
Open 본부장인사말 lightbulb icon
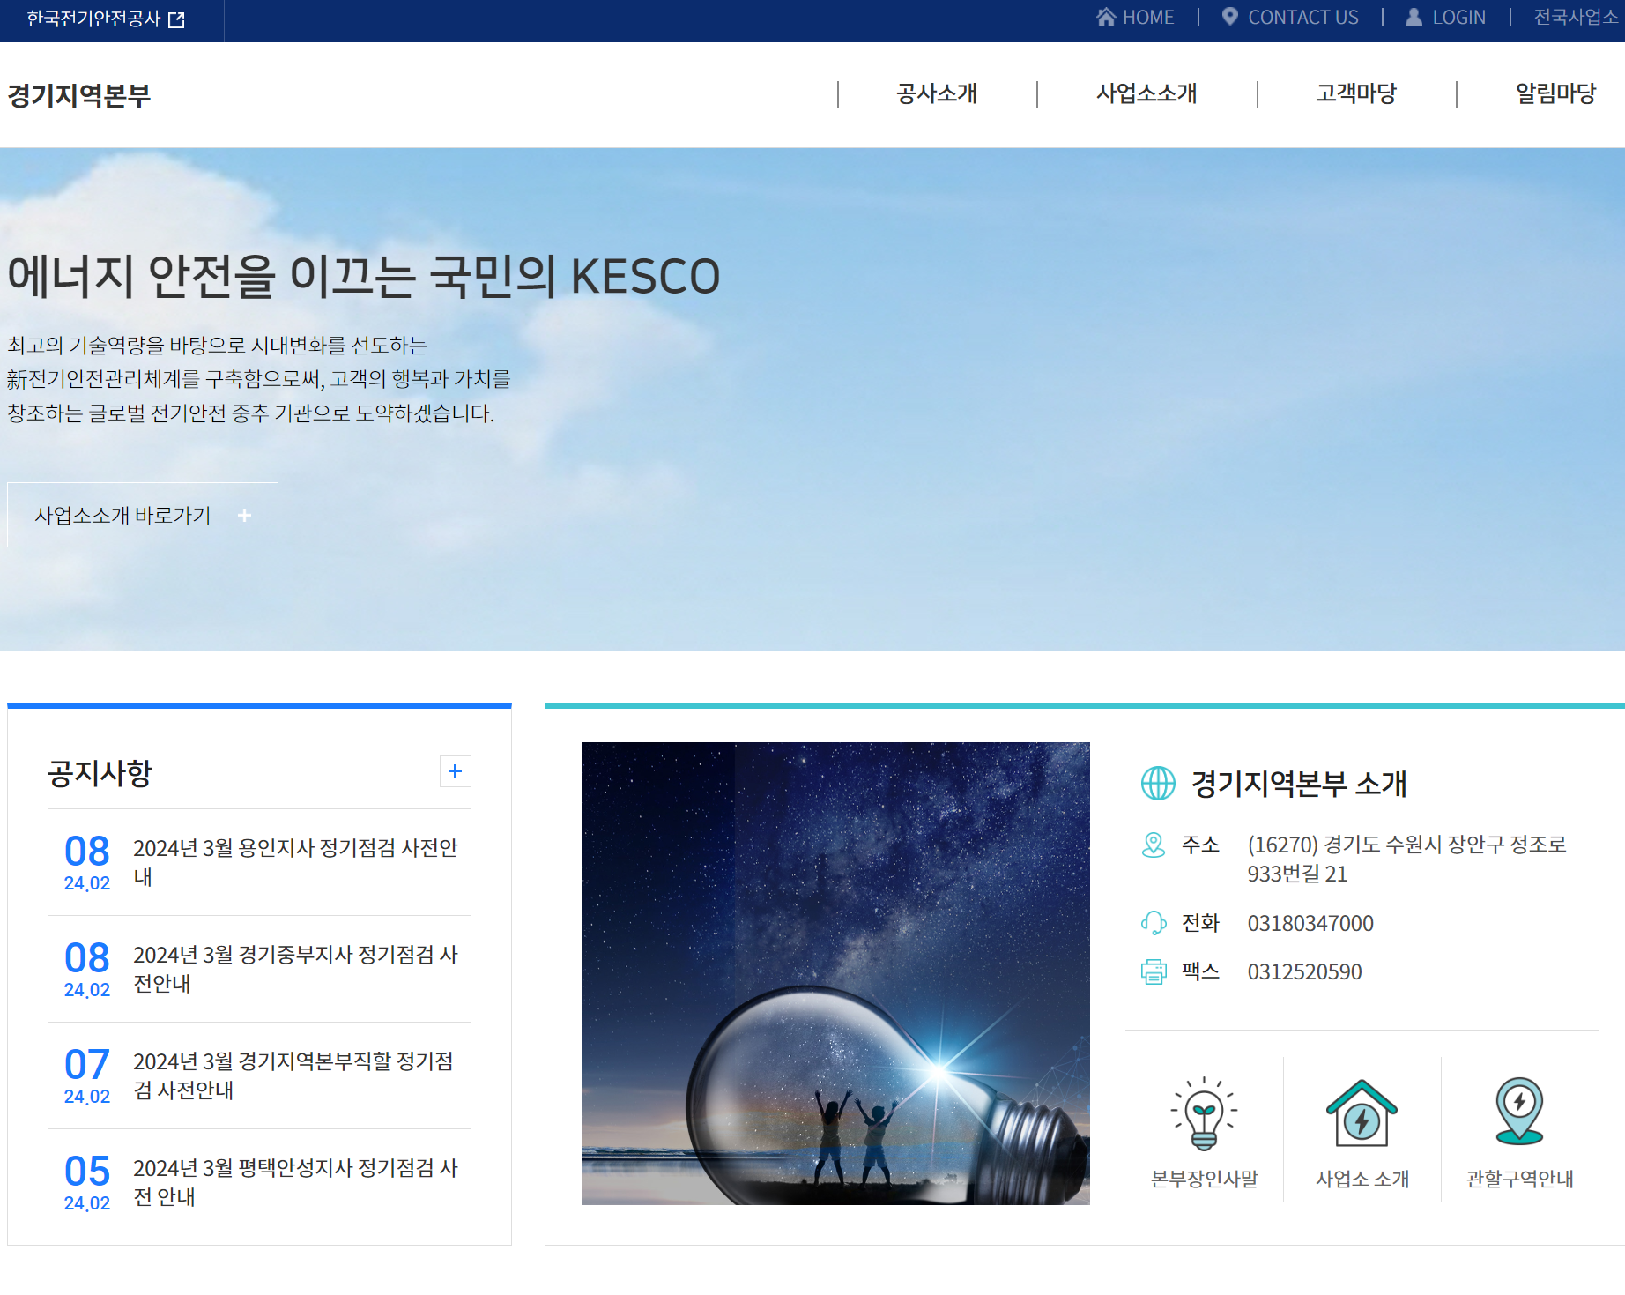point(1204,1113)
